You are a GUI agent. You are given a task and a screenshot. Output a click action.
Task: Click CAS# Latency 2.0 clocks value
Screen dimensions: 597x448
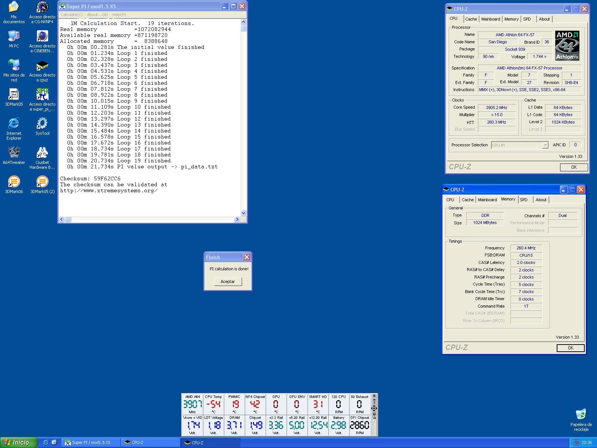pyautogui.click(x=526, y=262)
